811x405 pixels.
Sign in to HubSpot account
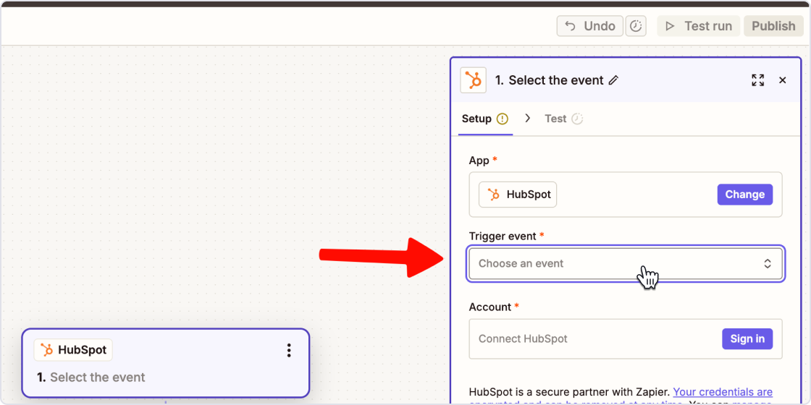coord(747,339)
